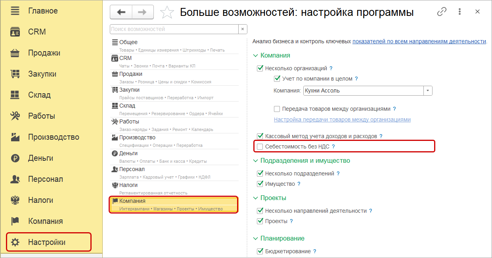Image resolution: width=492 pixels, height=258 pixels.
Task: Open Закупки in the left menu
Action: pos(42,74)
